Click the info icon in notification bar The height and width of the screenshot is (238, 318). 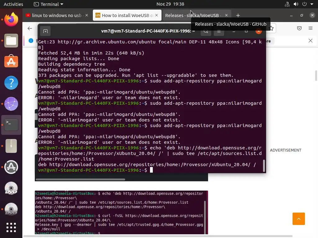[x=31, y=41]
